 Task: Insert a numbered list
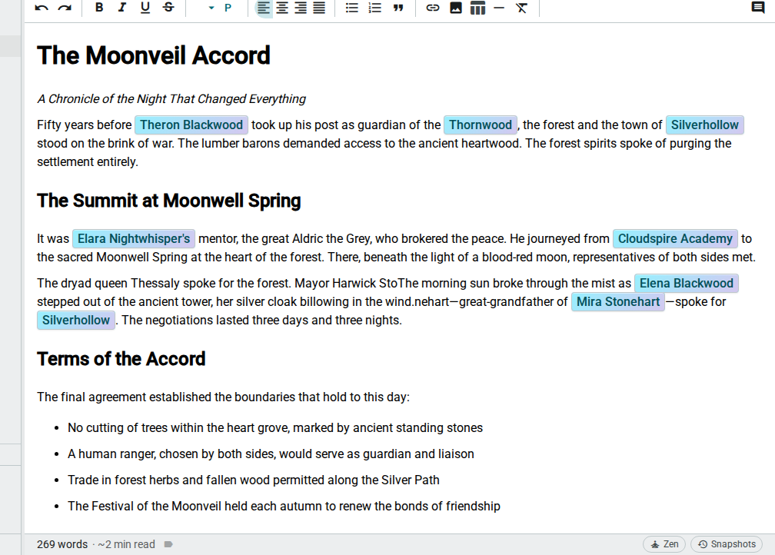coord(375,8)
